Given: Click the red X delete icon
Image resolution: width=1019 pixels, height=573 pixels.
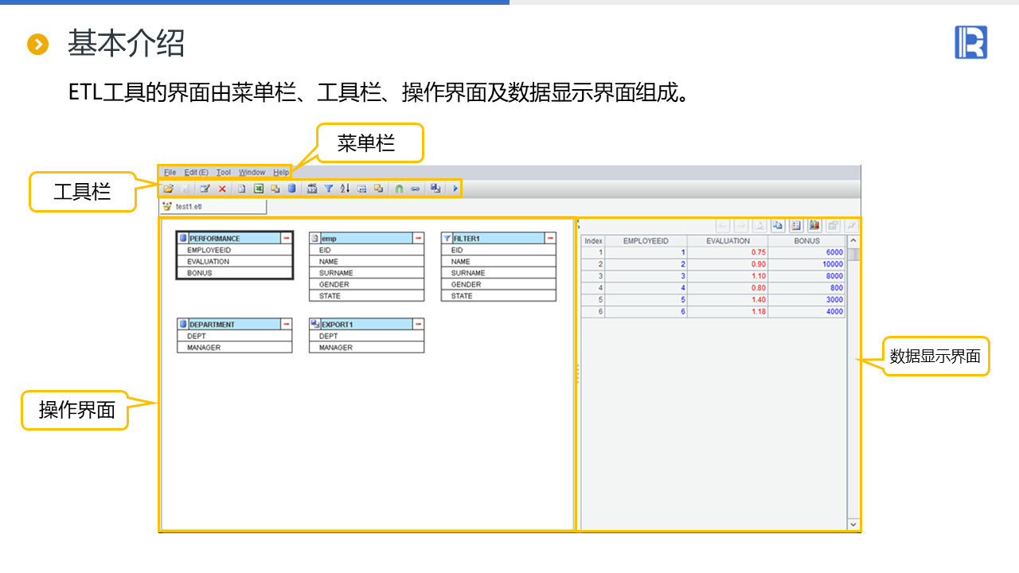Looking at the screenshot, I should coord(222,189).
